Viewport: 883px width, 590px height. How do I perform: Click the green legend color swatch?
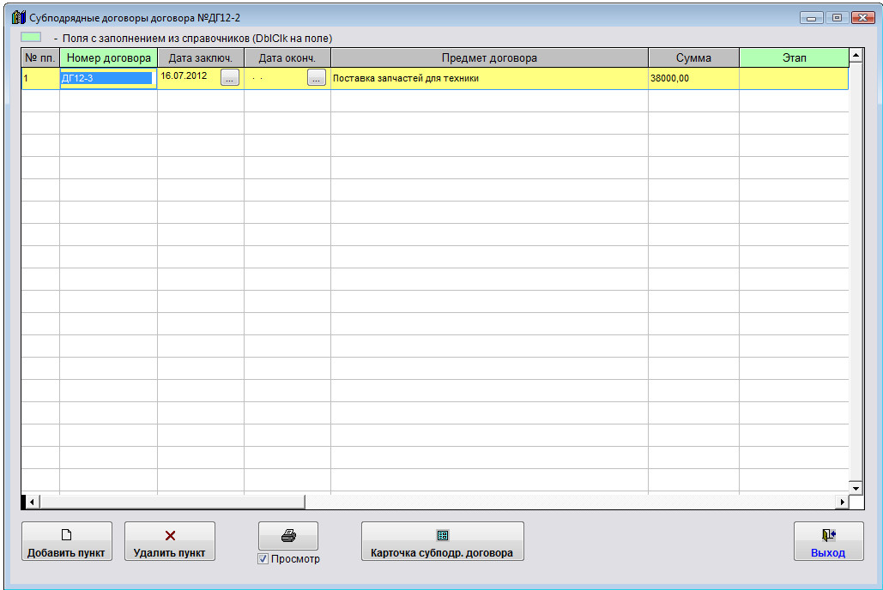[x=31, y=37]
